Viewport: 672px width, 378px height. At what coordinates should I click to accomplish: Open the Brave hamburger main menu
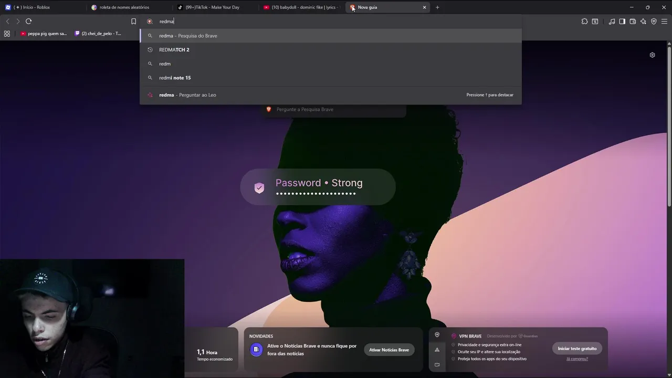(x=664, y=22)
